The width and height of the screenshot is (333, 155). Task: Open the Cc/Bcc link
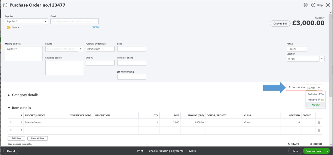pyautogui.click(x=96, y=27)
